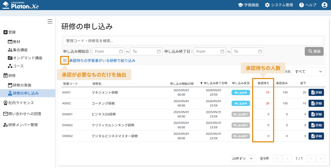Open the 学習画面 learning screen
Screen dimensions: 331x168
click(x=248, y=5)
